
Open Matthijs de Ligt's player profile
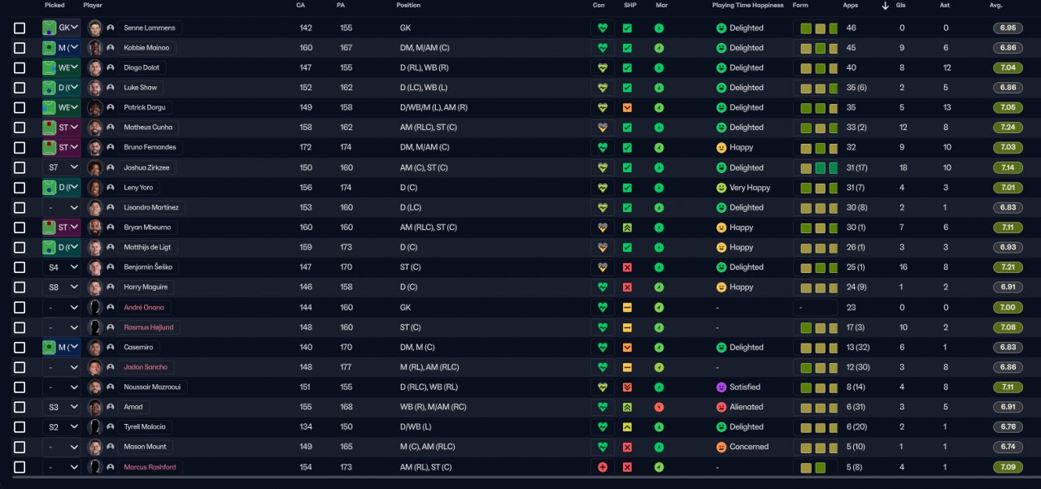[x=148, y=248]
